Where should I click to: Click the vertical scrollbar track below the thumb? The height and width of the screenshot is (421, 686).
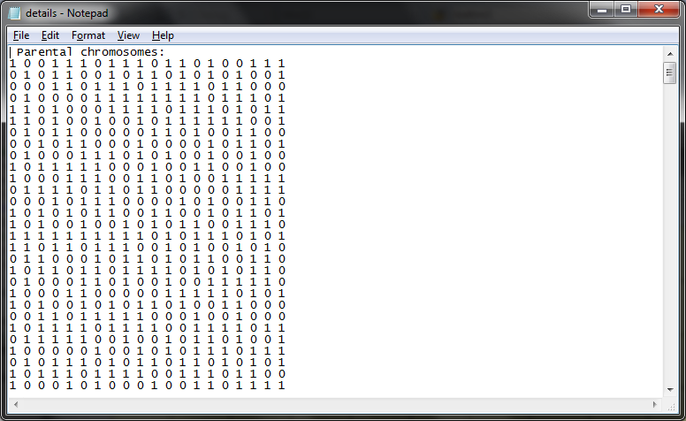(670, 233)
